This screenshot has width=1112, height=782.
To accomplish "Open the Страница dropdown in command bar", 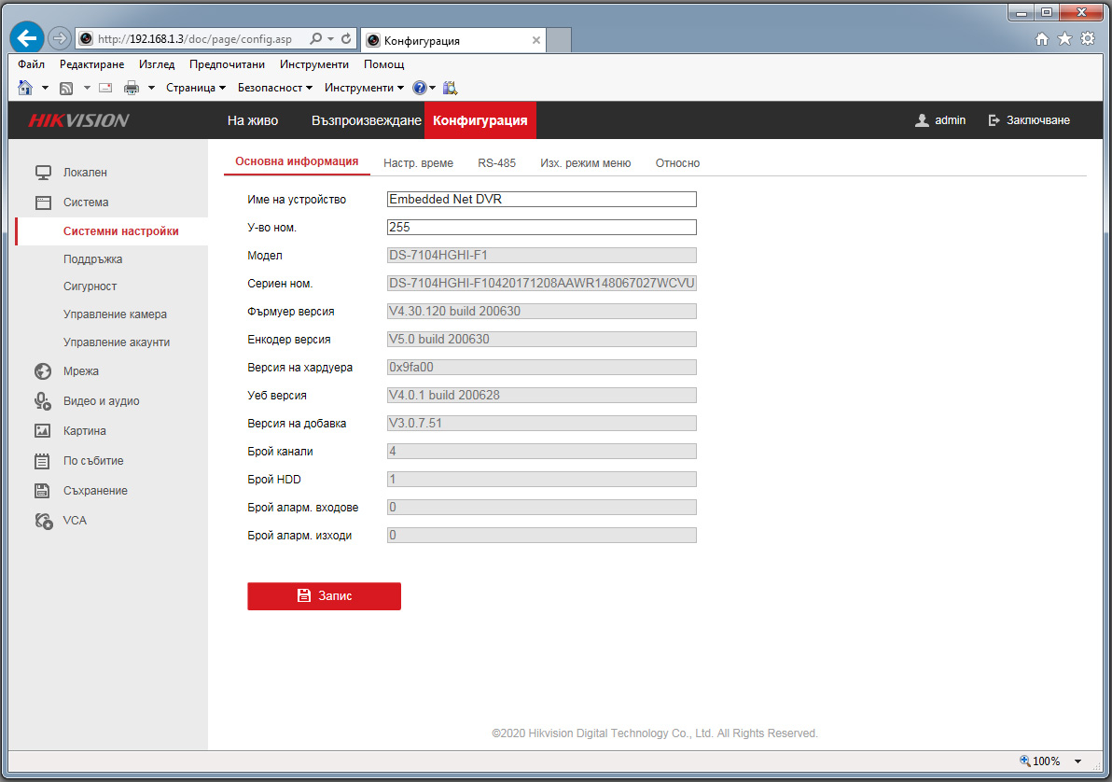I will click(196, 88).
